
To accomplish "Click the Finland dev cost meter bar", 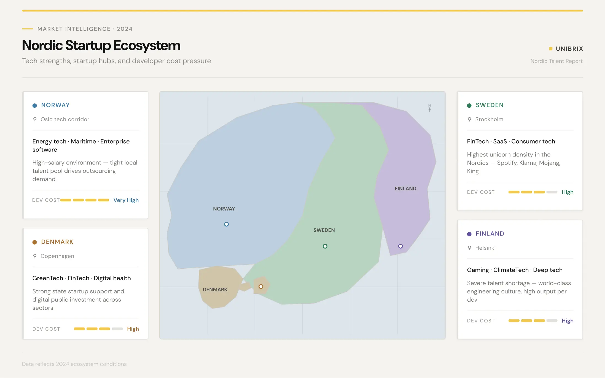I will tap(533, 321).
